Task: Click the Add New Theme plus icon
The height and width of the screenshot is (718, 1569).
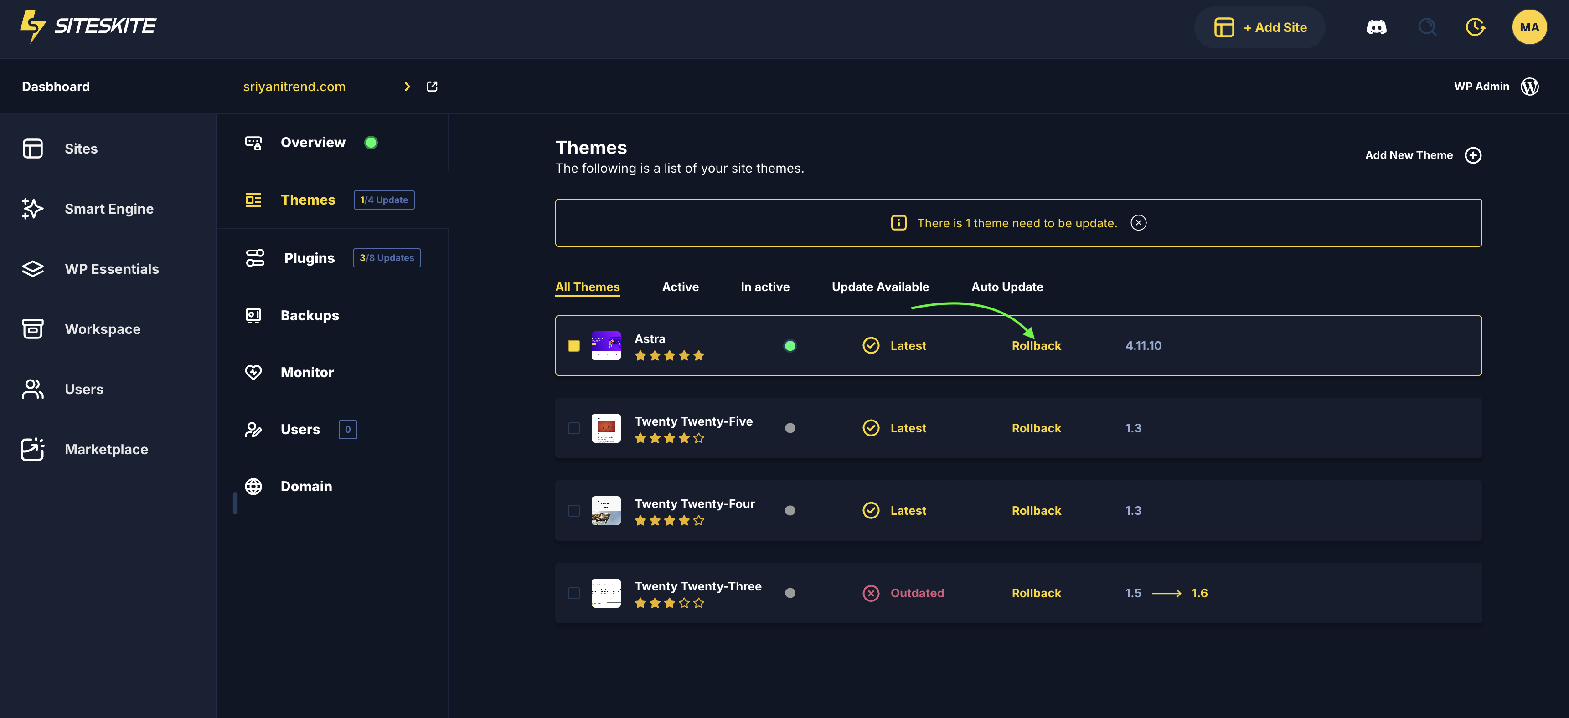Action: [x=1473, y=155]
